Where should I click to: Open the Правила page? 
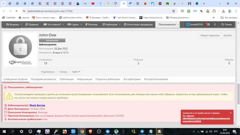pos(32,24)
